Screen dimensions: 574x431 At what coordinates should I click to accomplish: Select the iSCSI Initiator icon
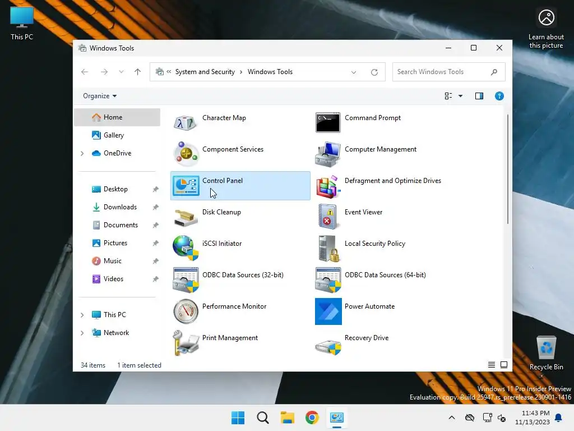pyautogui.click(x=186, y=248)
